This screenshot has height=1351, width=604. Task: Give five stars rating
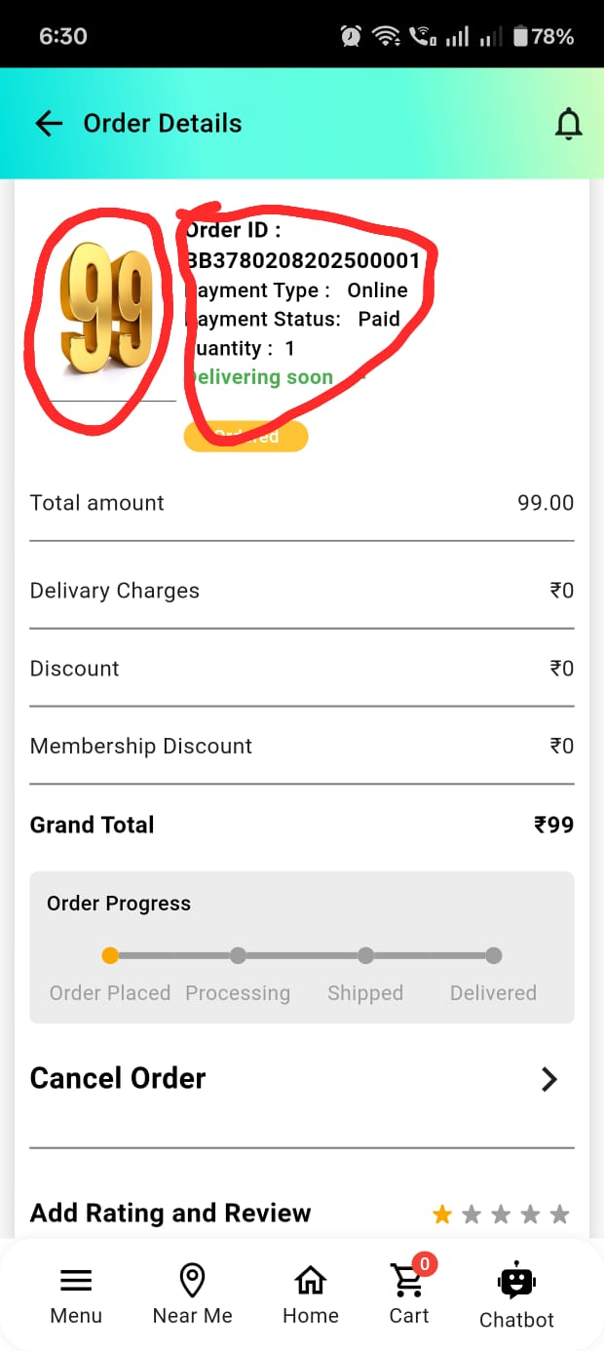[x=559, y=1215]
